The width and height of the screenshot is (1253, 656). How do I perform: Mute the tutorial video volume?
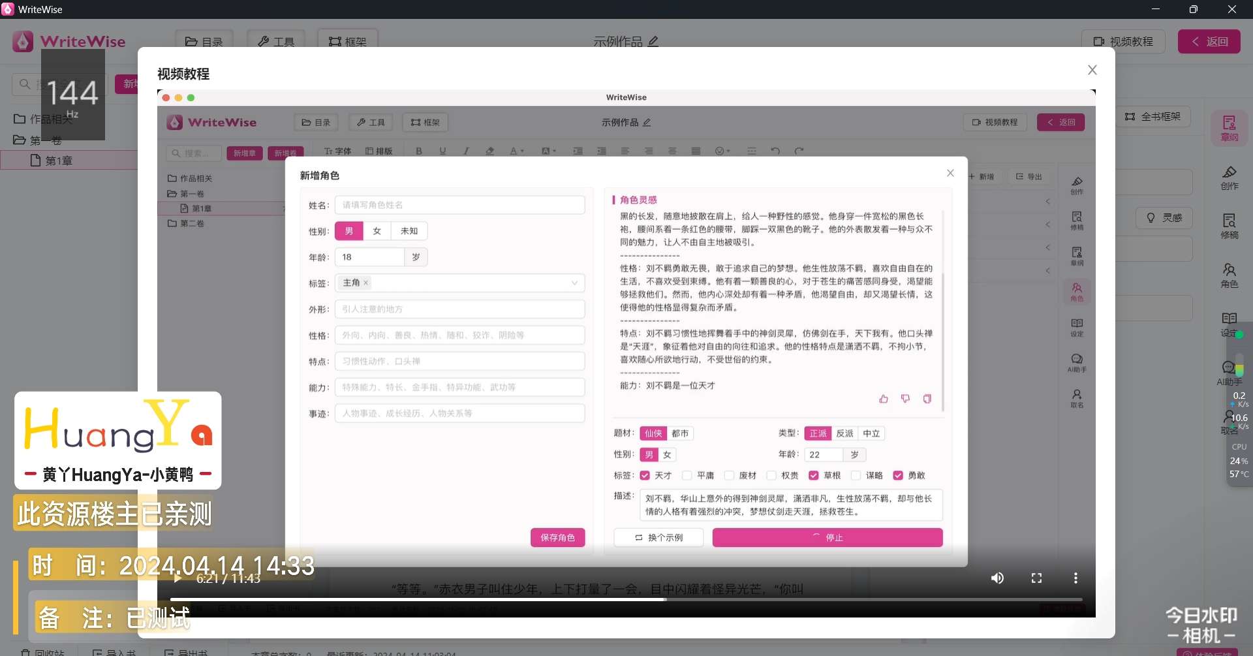coord(997,578)
